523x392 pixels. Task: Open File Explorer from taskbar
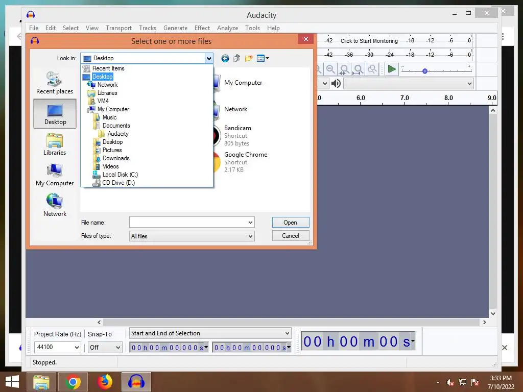[x=41, y=382]
